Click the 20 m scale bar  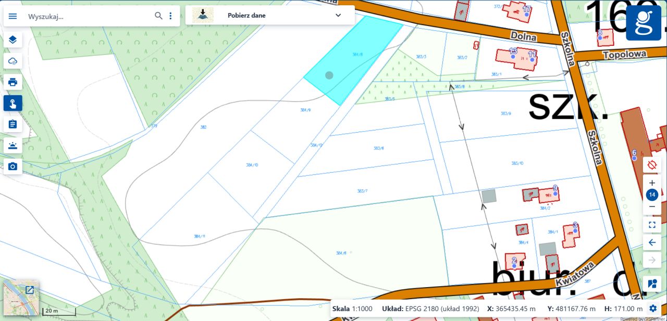[59, 312]
